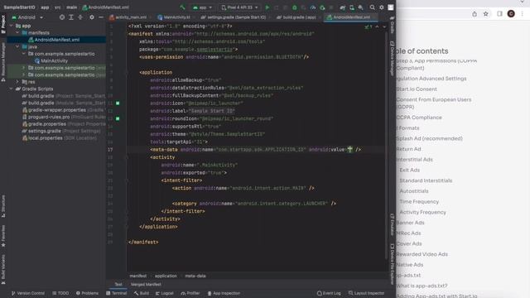Click the browser share icon
The image size is (530, 298).
pos(475,14)
